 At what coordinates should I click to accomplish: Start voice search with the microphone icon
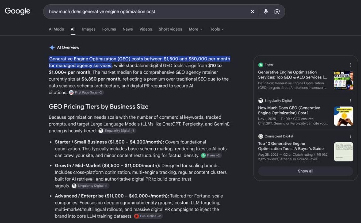(x=266, y=12)
